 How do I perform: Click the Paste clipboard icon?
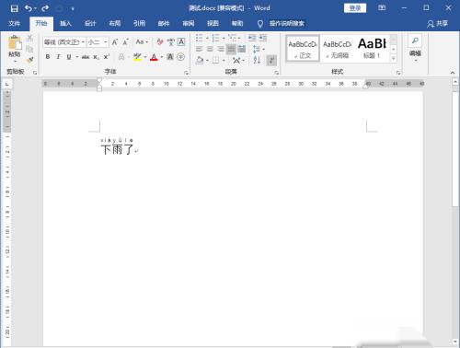15,43
